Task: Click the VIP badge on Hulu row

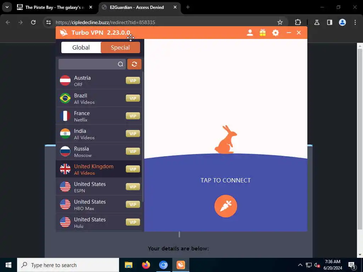Action: 133,222
